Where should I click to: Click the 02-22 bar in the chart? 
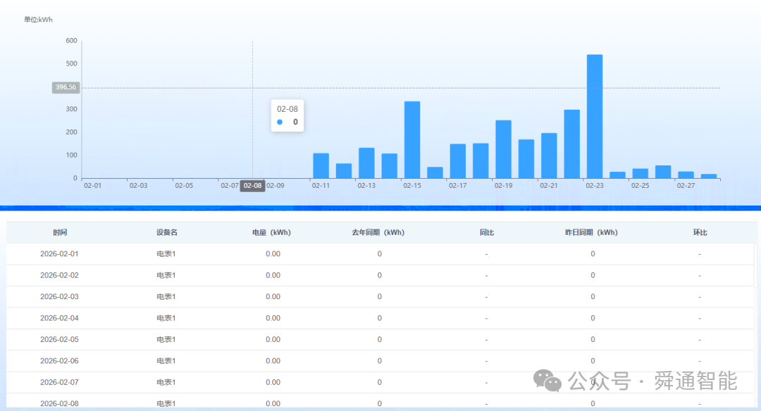pyautogui.click(x=571, y=144)
